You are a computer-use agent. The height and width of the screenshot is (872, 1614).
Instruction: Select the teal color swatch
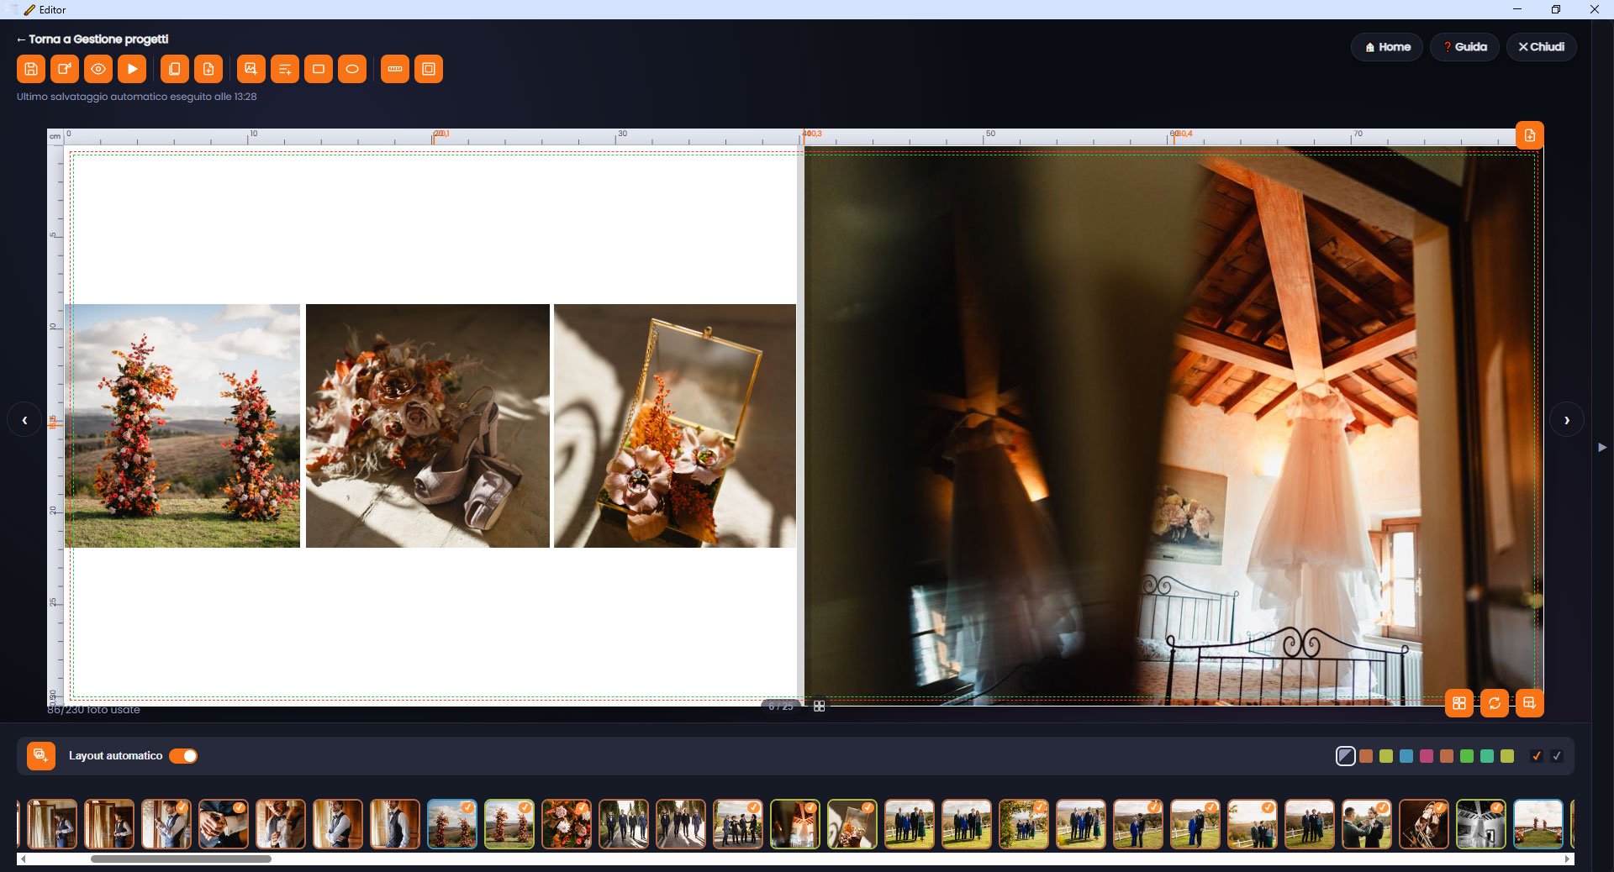pyautogui.click(x=1487, y=756)
